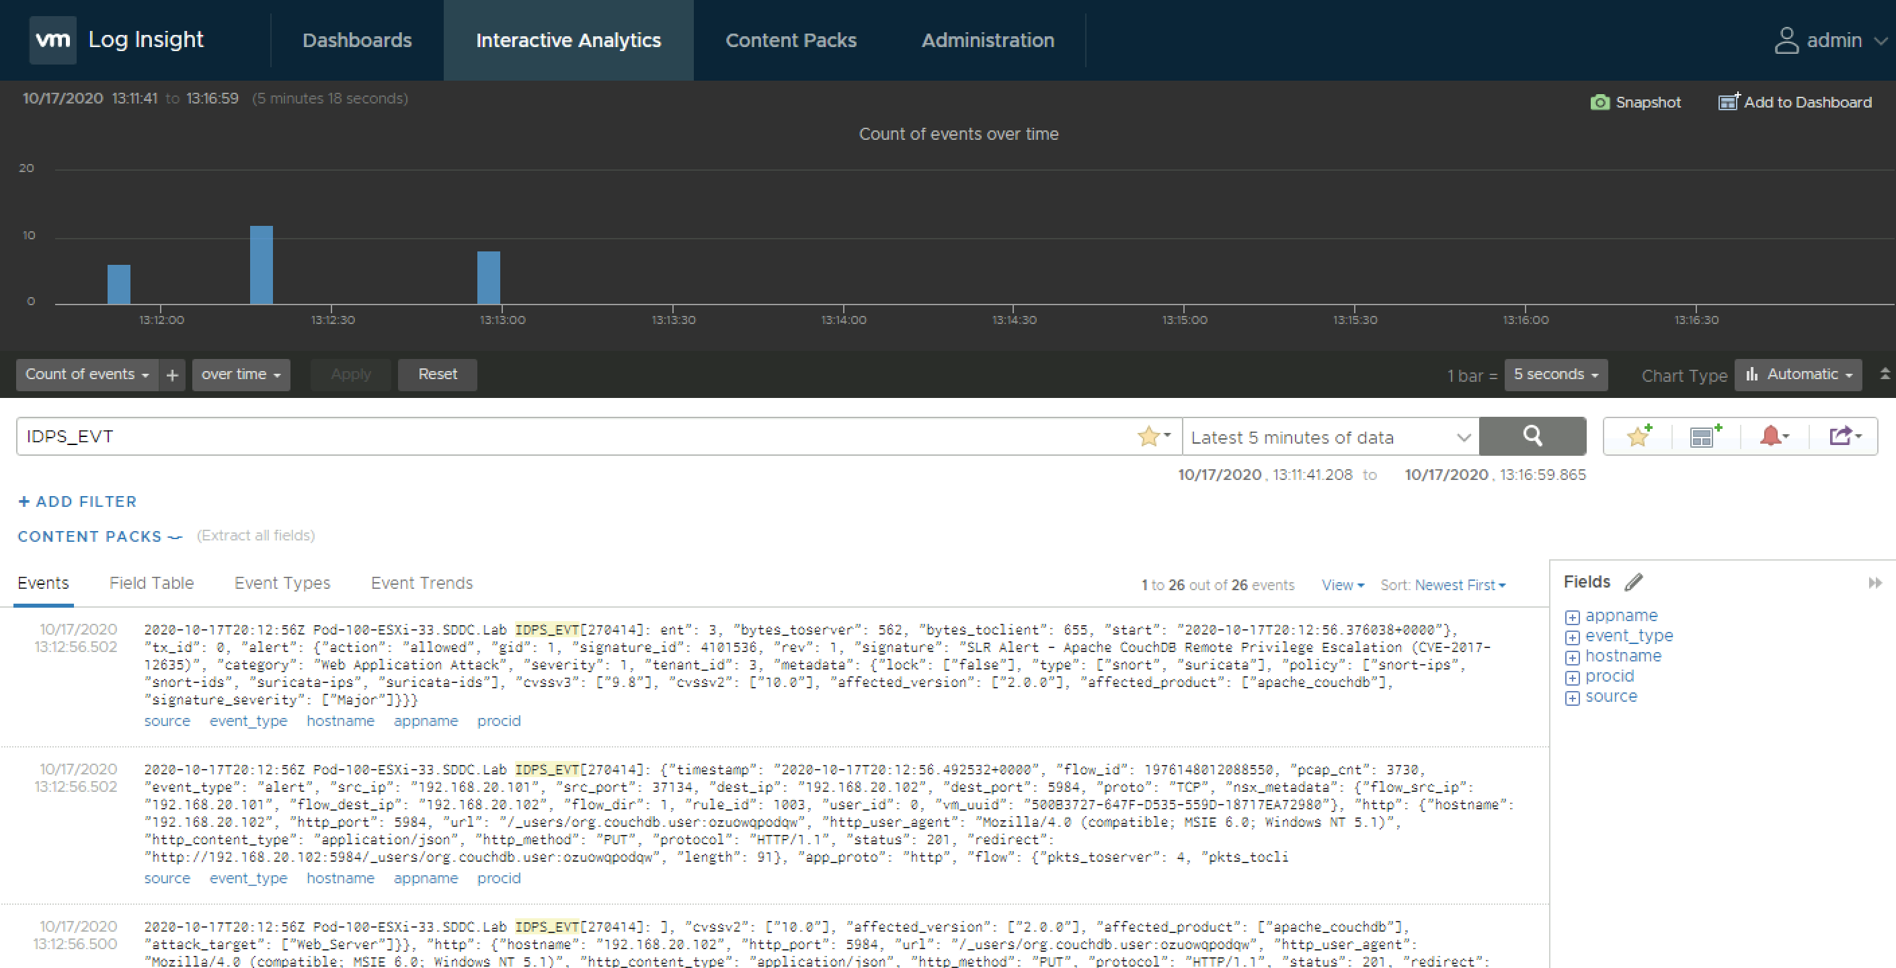The width and height of the screenshot is (1896, 968).
Task: Open the share/export query icon menu
Action: point(1844,436)
